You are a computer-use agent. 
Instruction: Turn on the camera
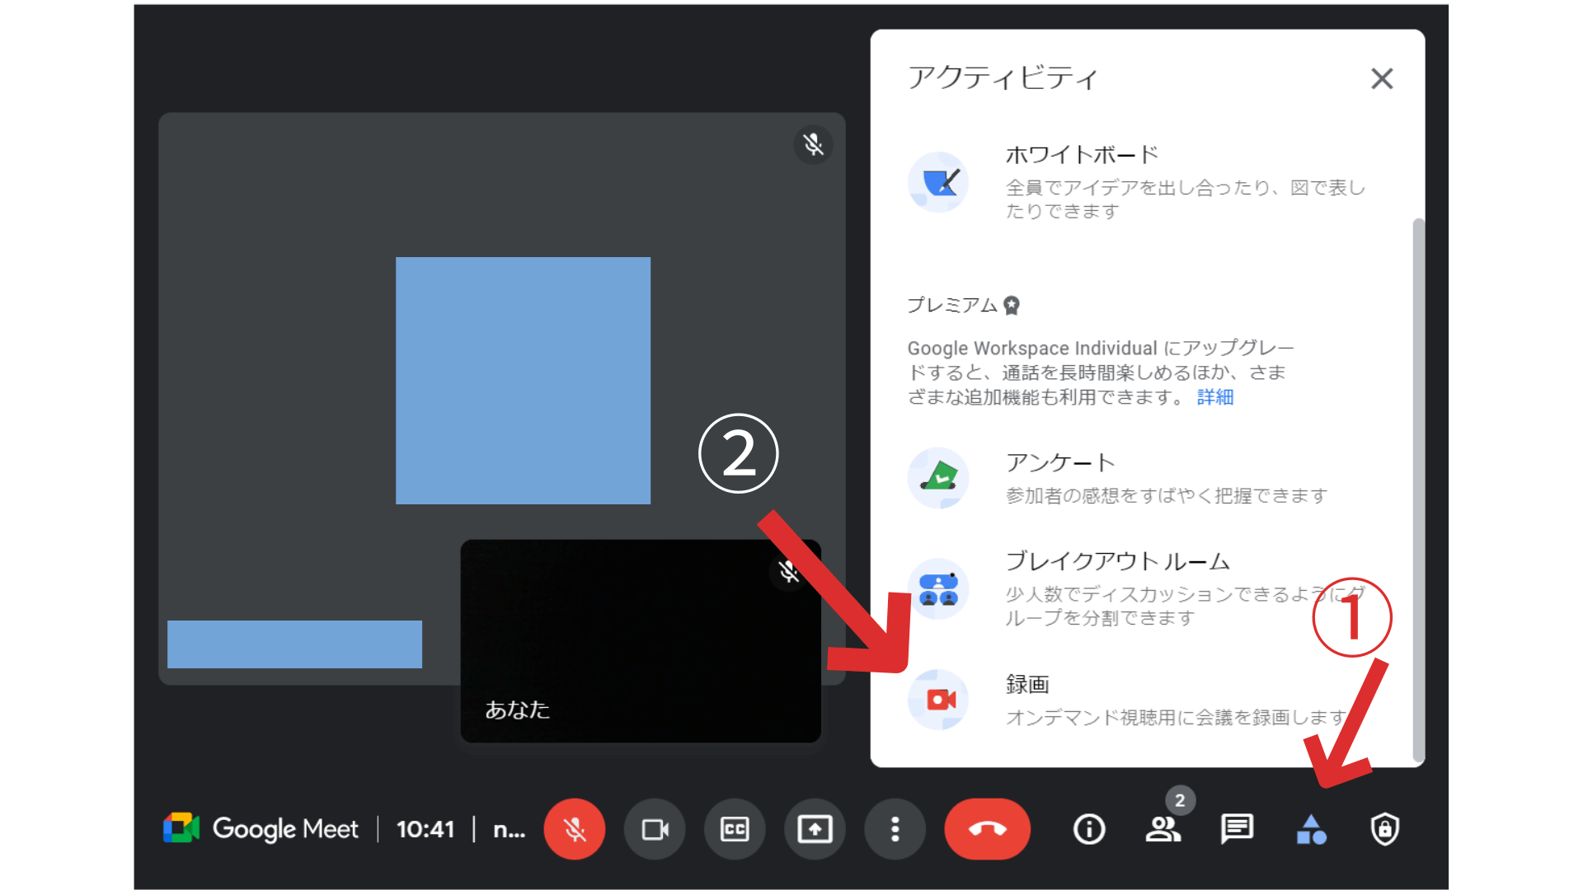click(655, 830)
